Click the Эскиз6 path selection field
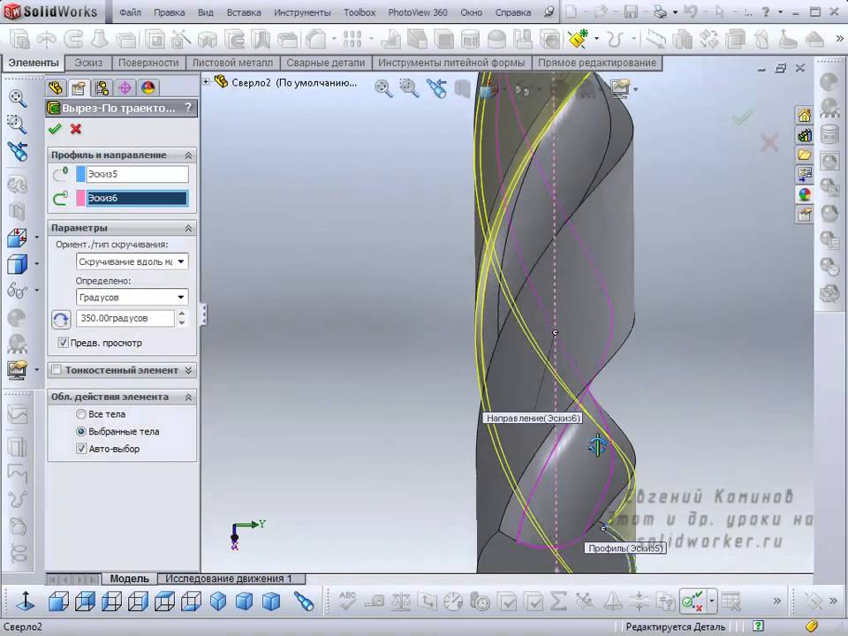848x636 pixels. pos(137,198)
